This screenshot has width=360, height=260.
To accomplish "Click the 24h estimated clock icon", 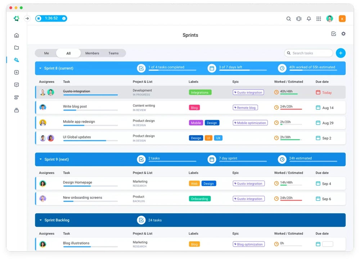I will 282,159.
